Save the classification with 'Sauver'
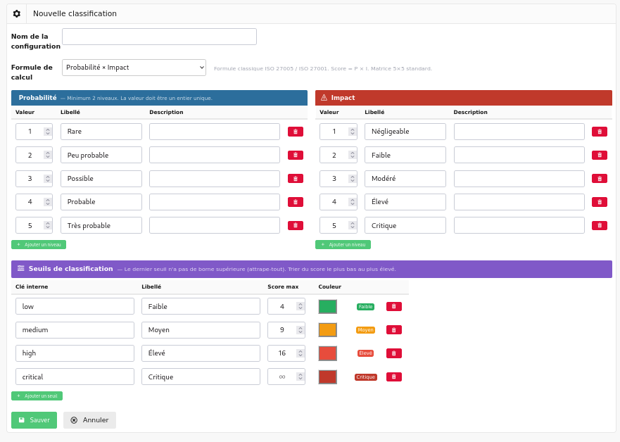 34,420
